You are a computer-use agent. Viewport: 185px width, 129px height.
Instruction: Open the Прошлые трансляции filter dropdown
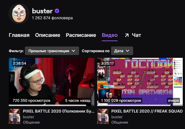(52, 51)
